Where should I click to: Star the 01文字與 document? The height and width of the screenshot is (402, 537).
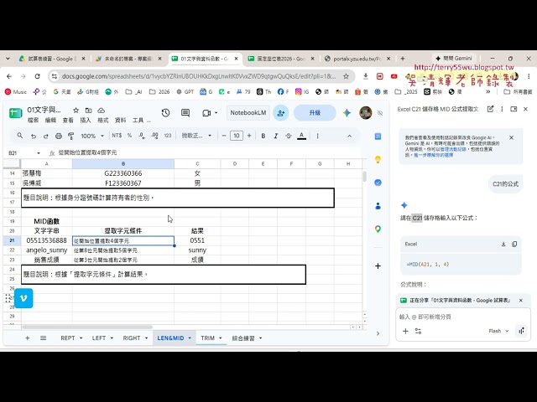[x=76, y=110]
